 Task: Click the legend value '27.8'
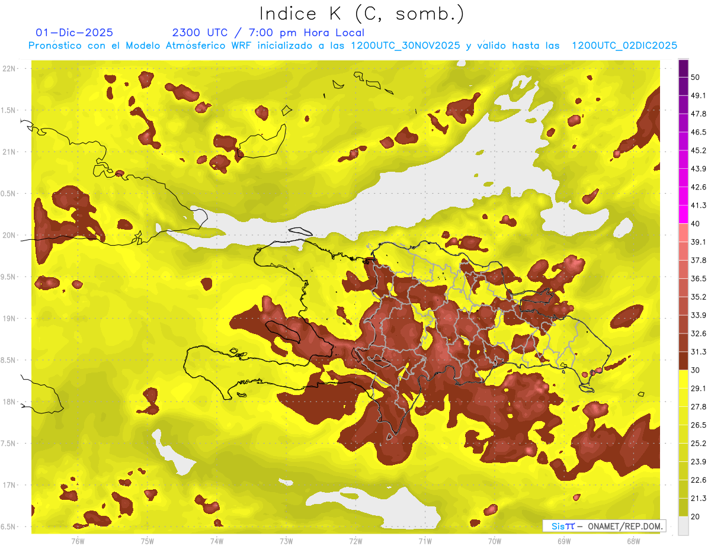pos(699,407)
